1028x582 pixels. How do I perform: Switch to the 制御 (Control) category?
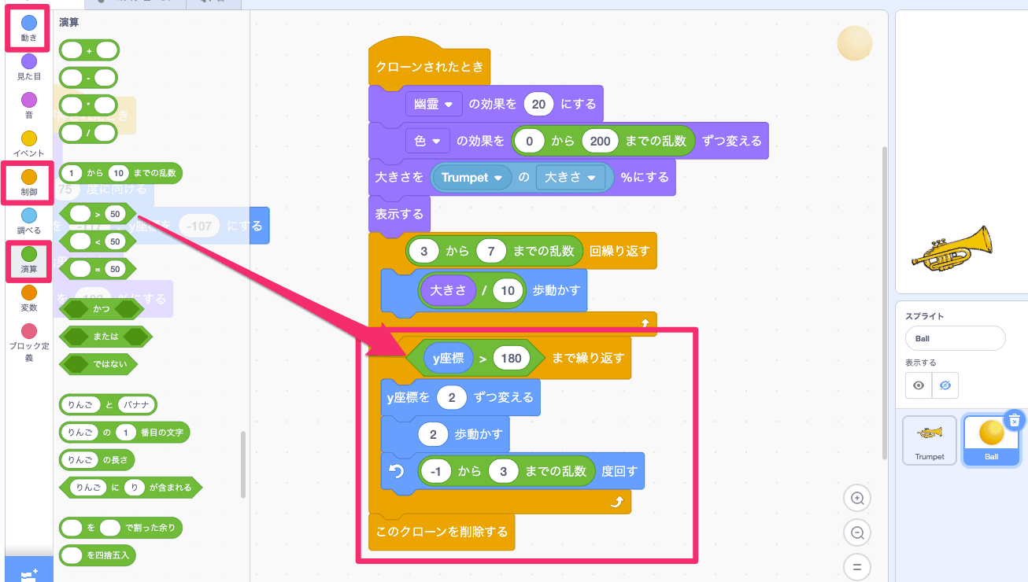click(28, 182)
